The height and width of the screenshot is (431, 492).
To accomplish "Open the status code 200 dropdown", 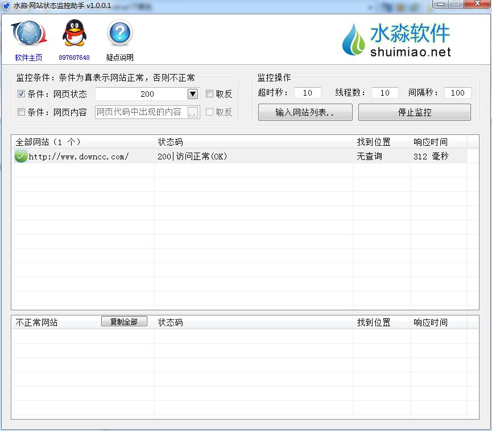I will coord(192,94).
